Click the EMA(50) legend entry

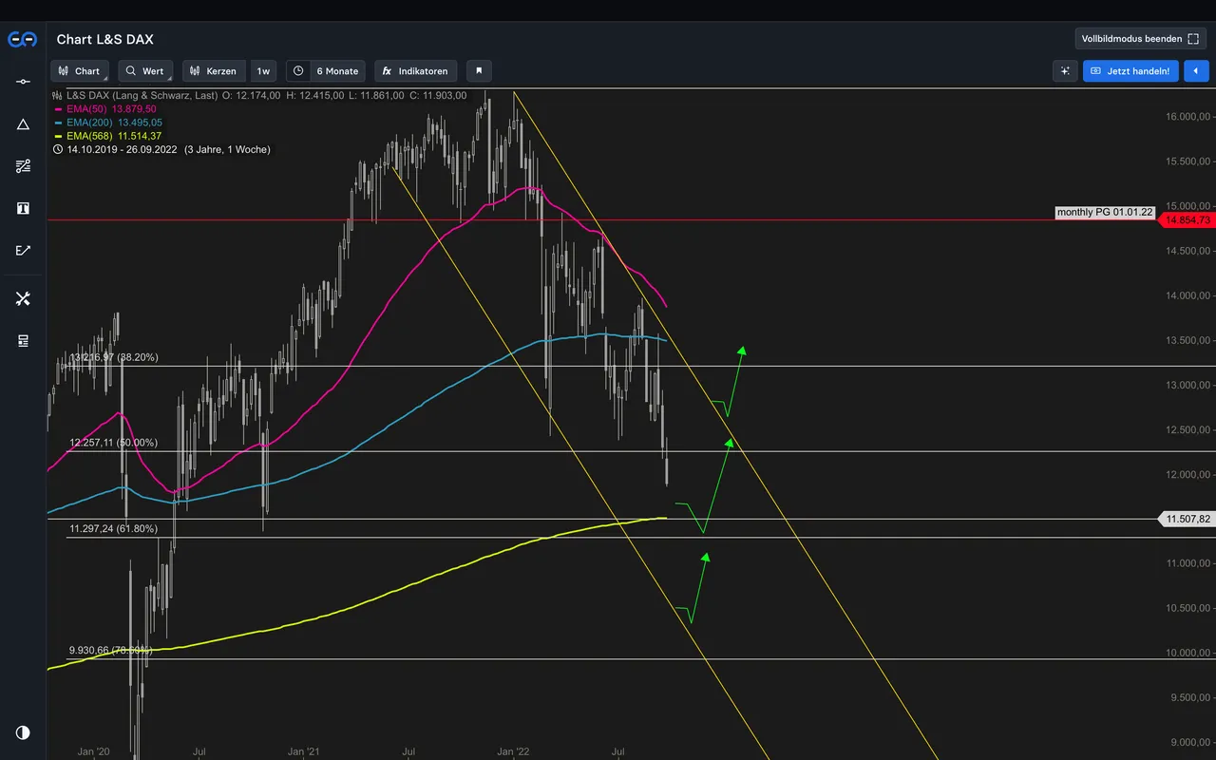click(x=106, y=109)
